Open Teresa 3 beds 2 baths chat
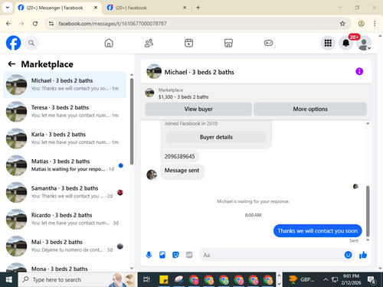Image resolution: width=383 pixels, height=287 pixels. [x=64, y=112]
